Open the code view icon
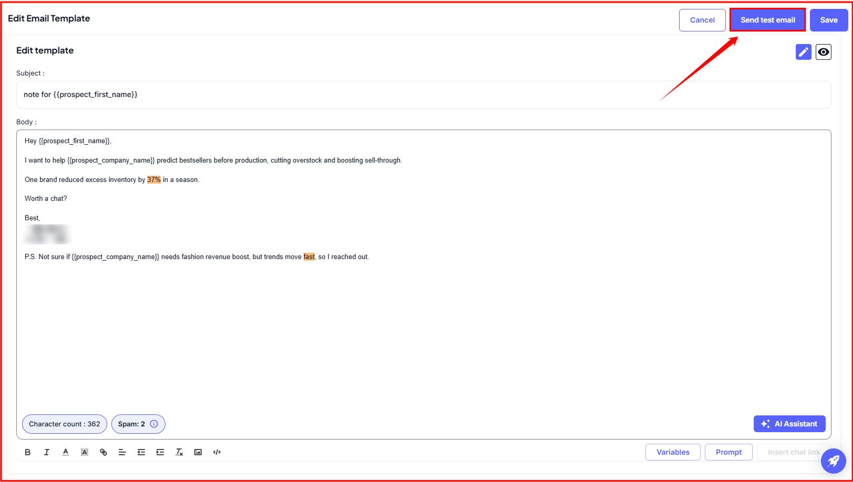853x482 pixels. [x=217, y=452]
